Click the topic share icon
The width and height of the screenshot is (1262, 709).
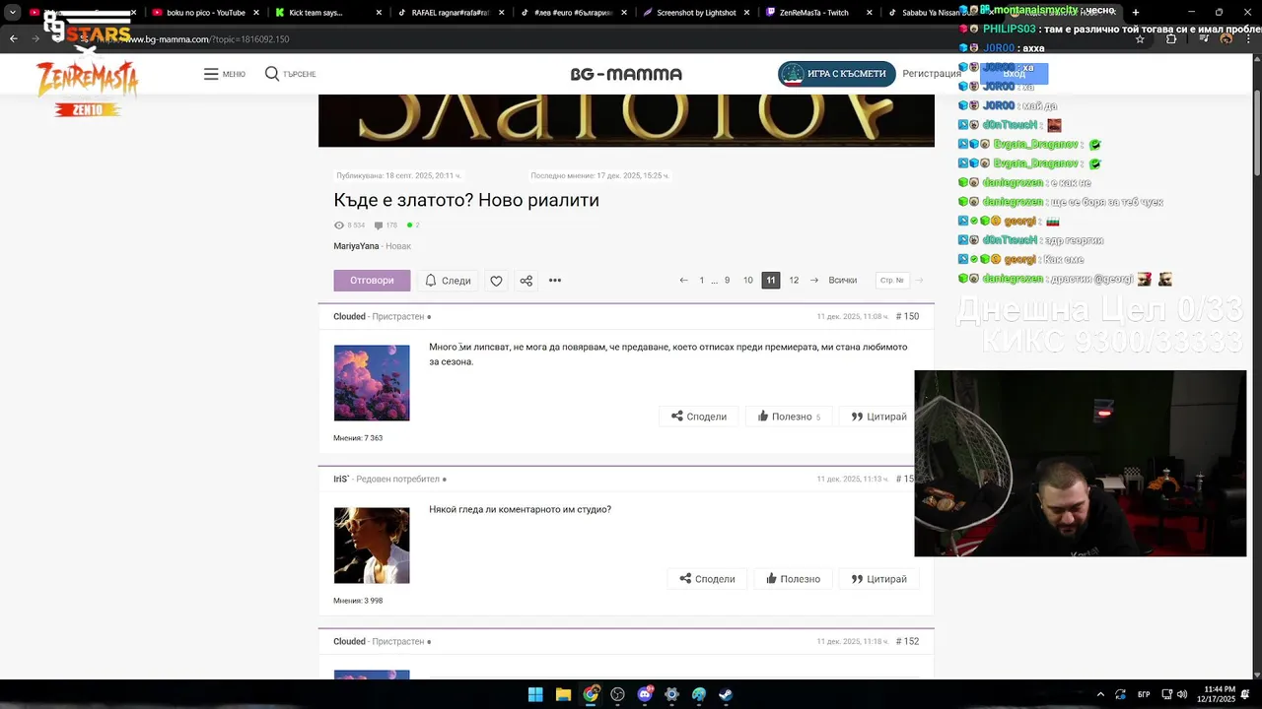[x=526, y=281]
